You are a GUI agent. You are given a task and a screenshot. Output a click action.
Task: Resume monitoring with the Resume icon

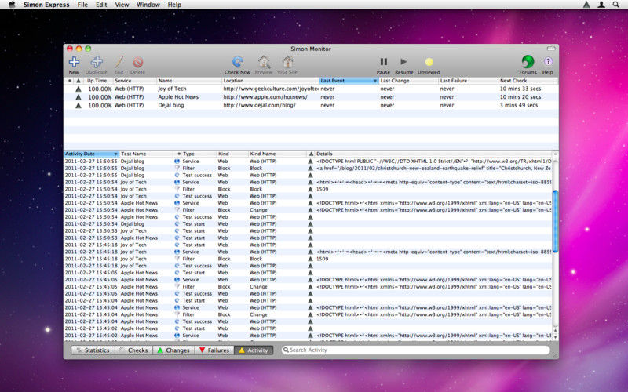point(403,62)
